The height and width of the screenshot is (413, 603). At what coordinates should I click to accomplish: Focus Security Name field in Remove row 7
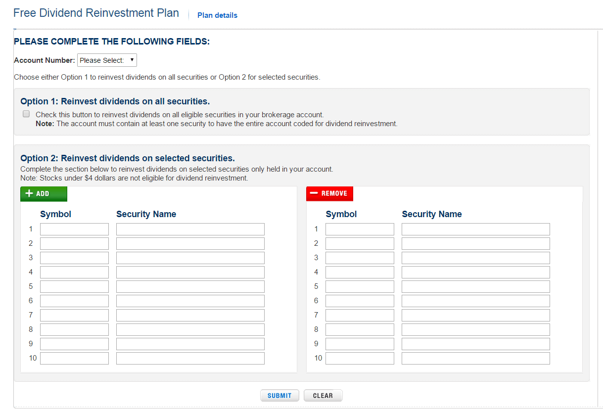click(475, 315)
